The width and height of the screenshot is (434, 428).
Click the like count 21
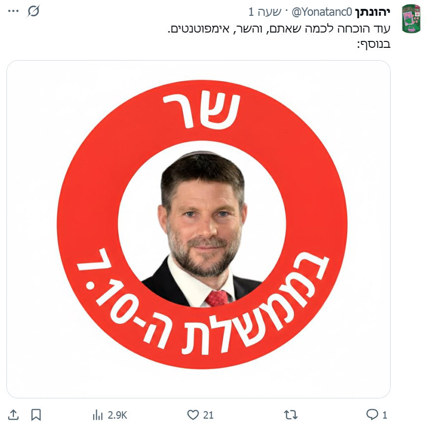tap(208, 415)
